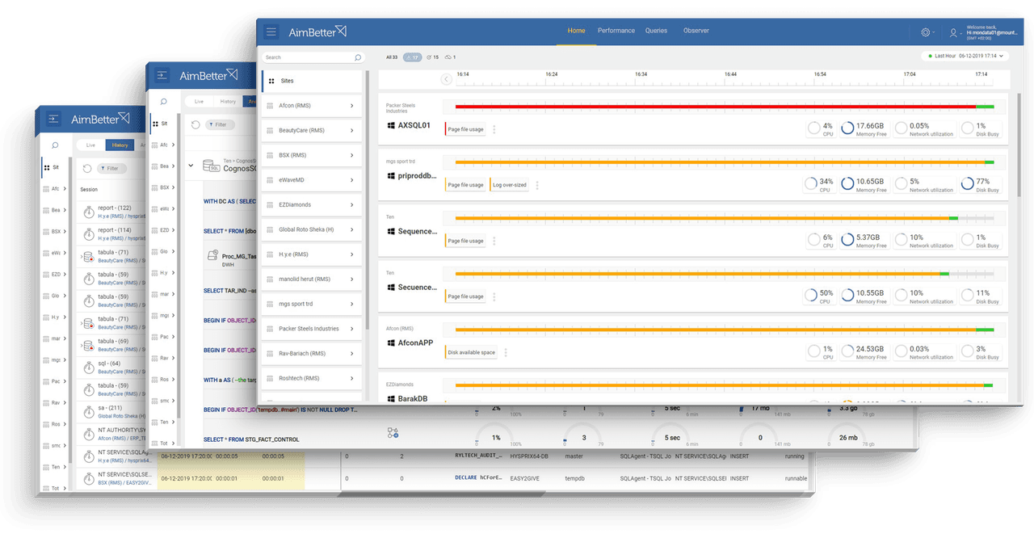Click the timeline back arrow before 16:14
The image size is (1034, 538).
click(447, 78)
